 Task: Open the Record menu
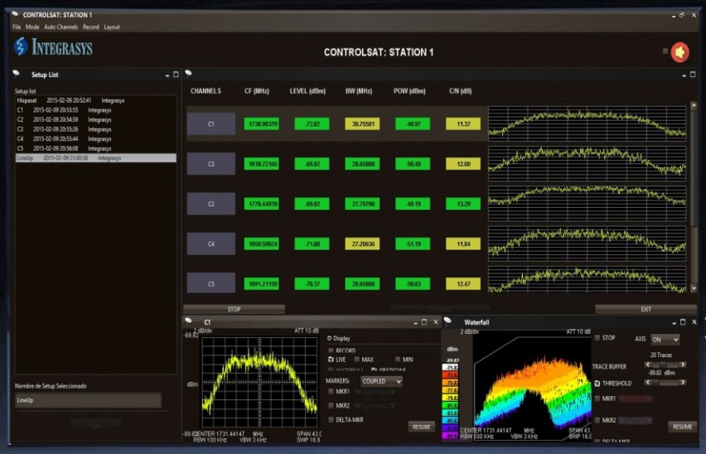90,27
